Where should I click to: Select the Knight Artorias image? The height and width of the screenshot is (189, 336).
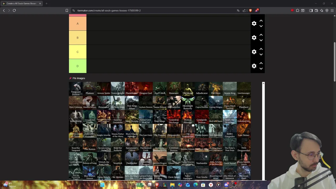[104, 131]
